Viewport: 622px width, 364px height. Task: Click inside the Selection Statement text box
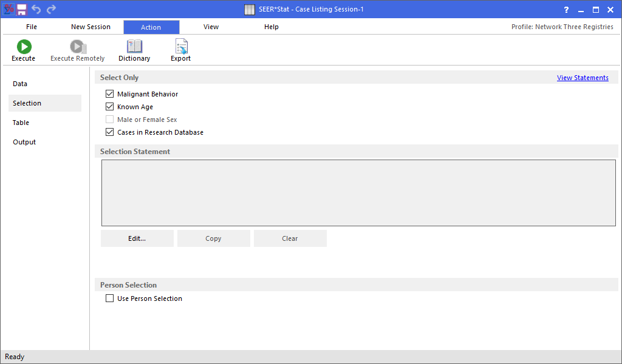360,193
